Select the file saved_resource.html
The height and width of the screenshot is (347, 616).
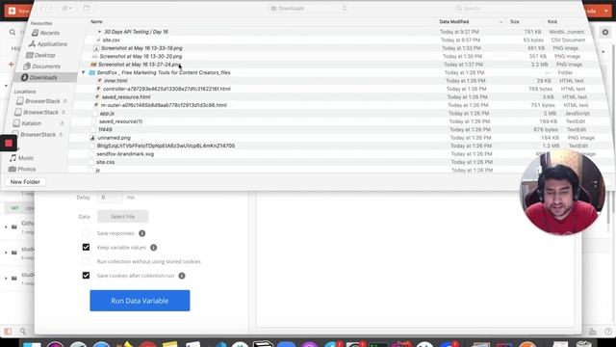coord(126,97)
